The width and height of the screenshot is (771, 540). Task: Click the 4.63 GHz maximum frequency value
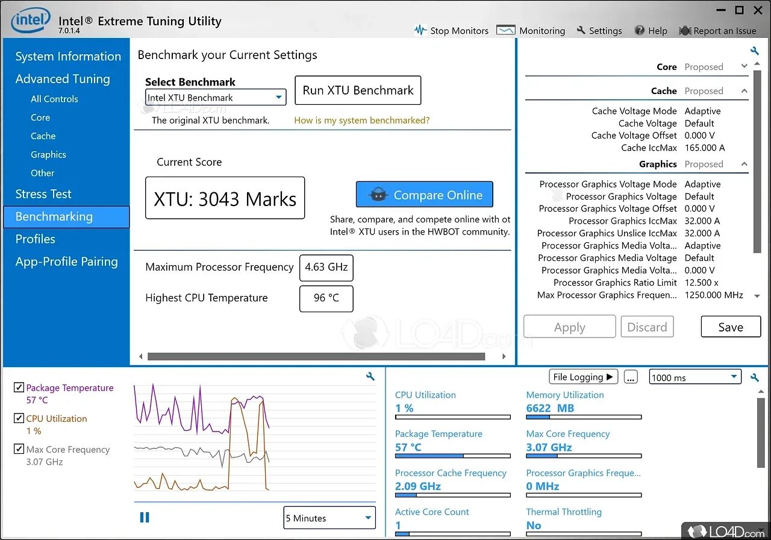coord(326,268)
